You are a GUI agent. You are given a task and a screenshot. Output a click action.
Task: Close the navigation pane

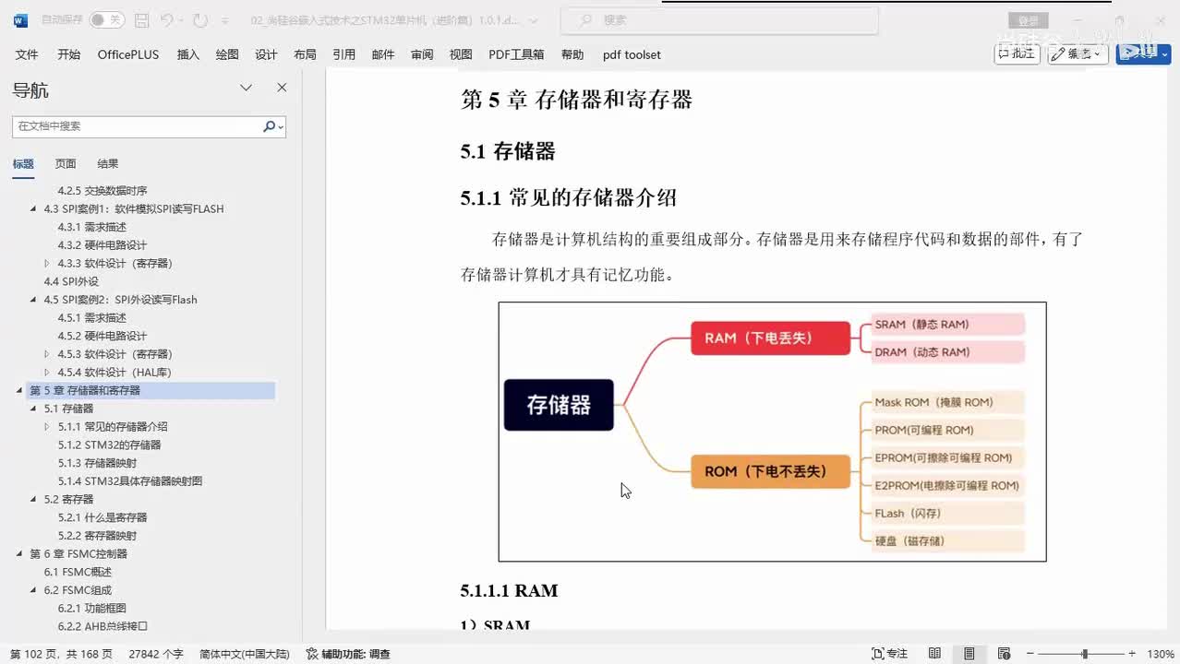282,88
